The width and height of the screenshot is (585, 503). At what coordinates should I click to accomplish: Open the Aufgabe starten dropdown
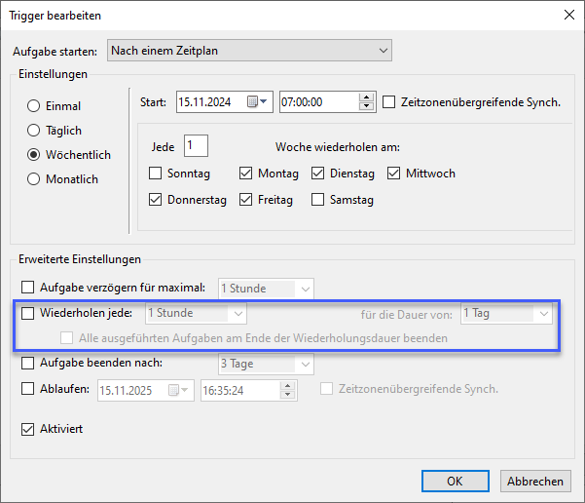[249, 51]
